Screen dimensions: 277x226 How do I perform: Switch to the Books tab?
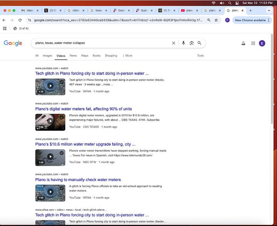click(97, 56)
